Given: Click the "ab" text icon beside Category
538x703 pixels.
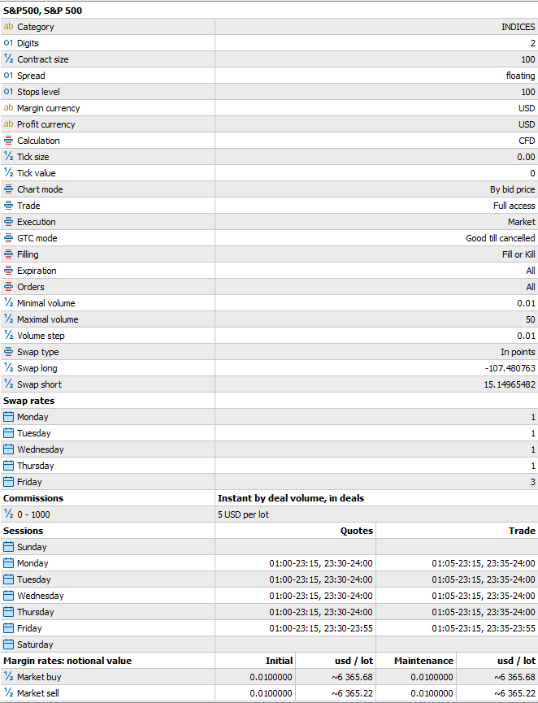Looking at the screenshot, I should pos(8,27).
